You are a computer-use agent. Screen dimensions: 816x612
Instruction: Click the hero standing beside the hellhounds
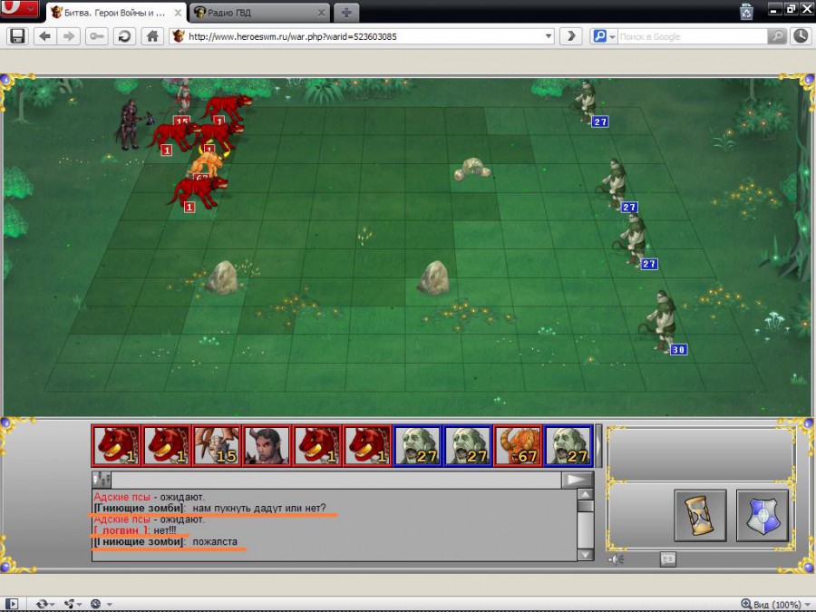[131, 125]
